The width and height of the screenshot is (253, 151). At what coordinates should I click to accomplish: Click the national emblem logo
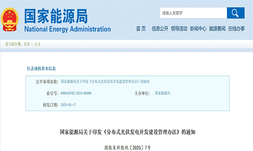click(x=10, y=20)
